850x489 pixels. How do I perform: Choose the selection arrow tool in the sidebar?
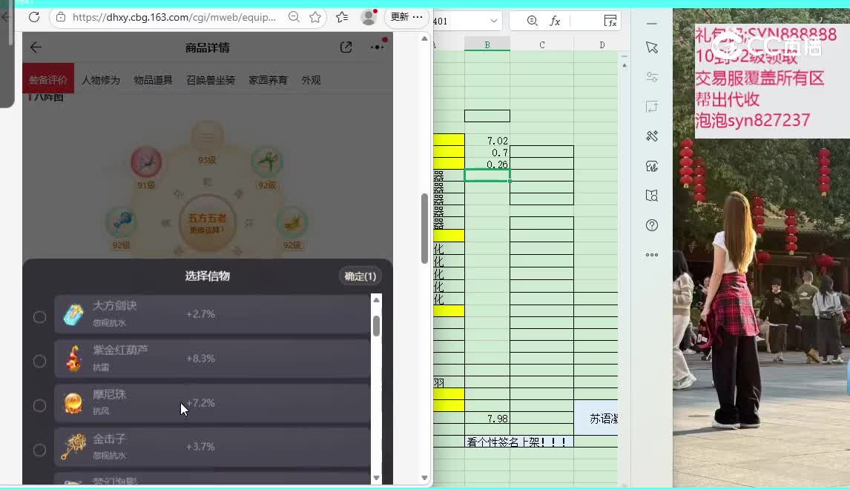click(x=652, y=47)
